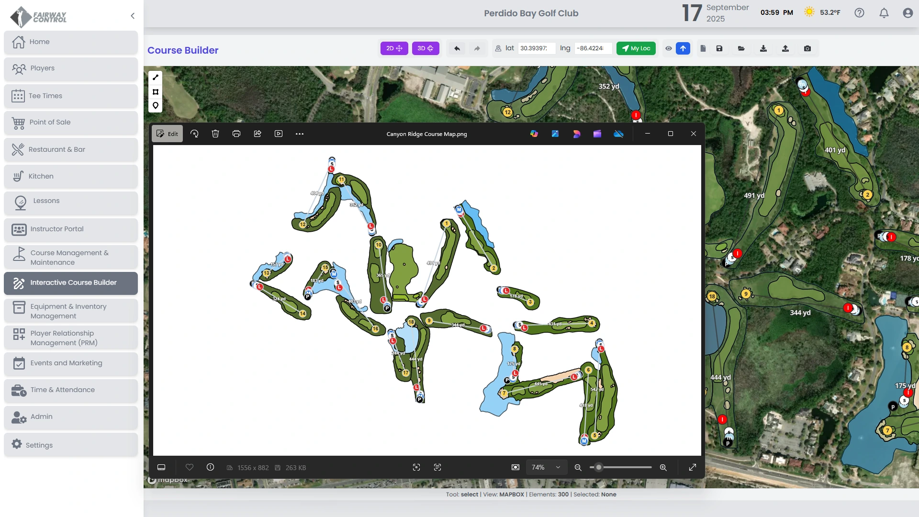Toggle the filmstrip view icon
Viewport: 919px width, 517px height.
click(x=161, y=468)
